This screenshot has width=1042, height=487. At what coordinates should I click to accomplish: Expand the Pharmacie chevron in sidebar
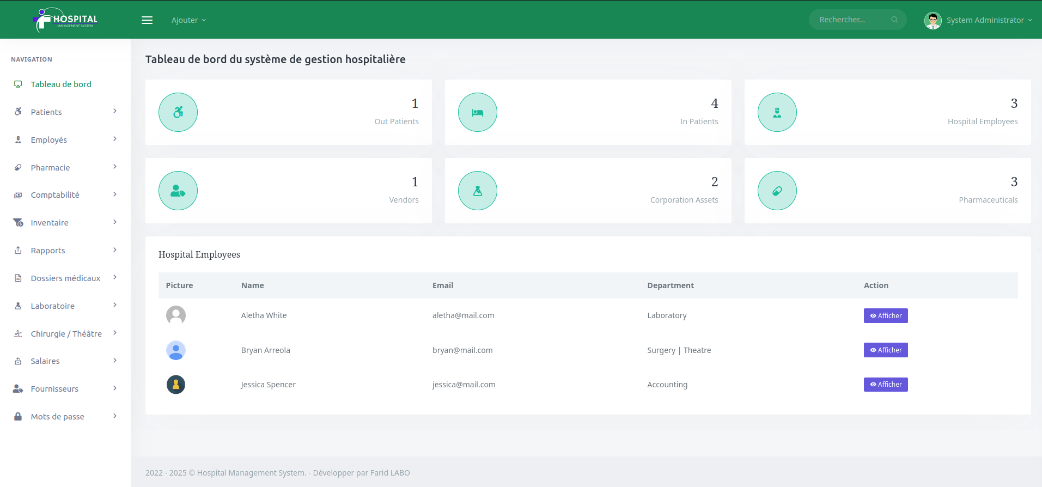[x=115, y=167]
